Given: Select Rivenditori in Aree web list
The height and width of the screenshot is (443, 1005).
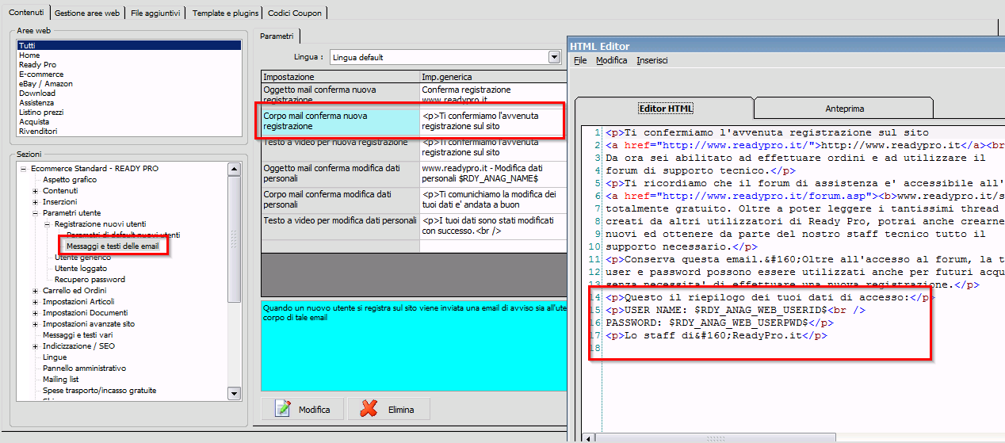Looking at the screenshot, I should [x=38, y=132].
